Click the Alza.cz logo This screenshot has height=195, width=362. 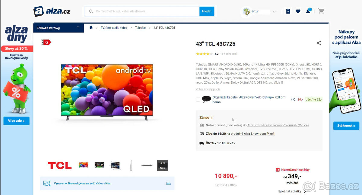click(x=52, y=11)
